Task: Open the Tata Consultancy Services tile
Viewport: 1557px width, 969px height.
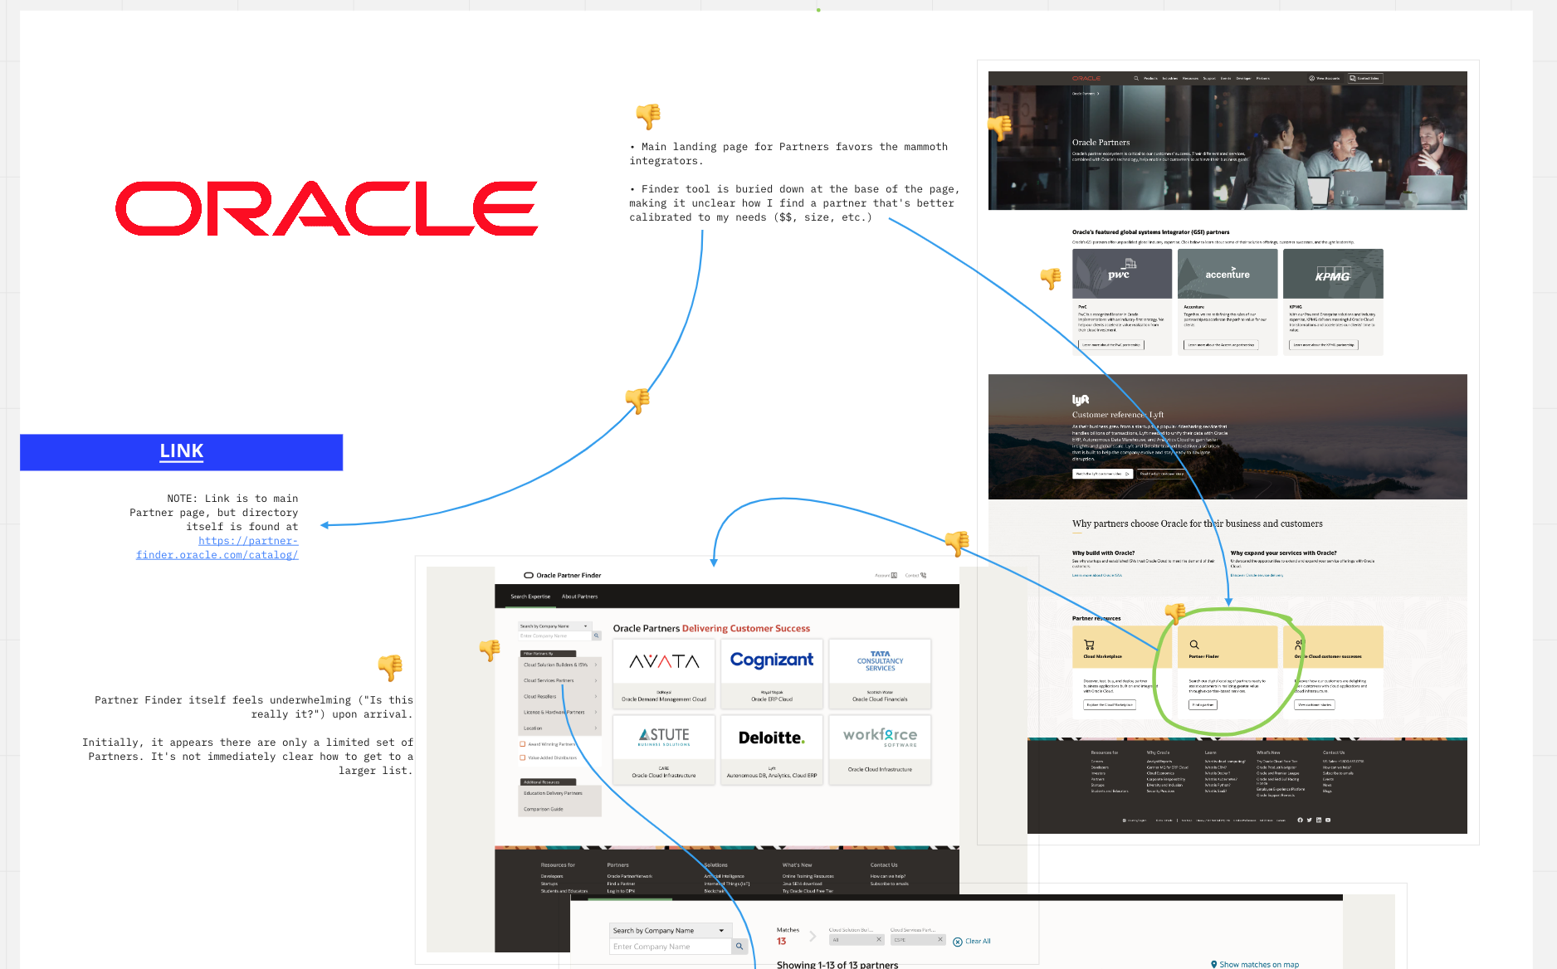Action: tap(880, 673)
